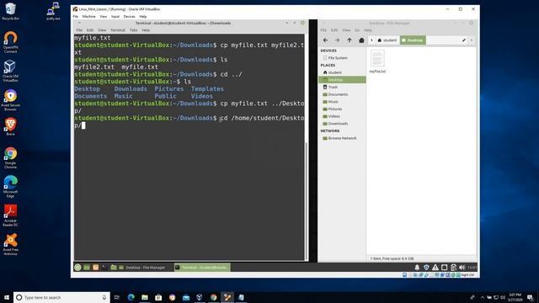Click the shield update manager tray icon
Viewport: 539px width, 303px height.
[426, 268]
